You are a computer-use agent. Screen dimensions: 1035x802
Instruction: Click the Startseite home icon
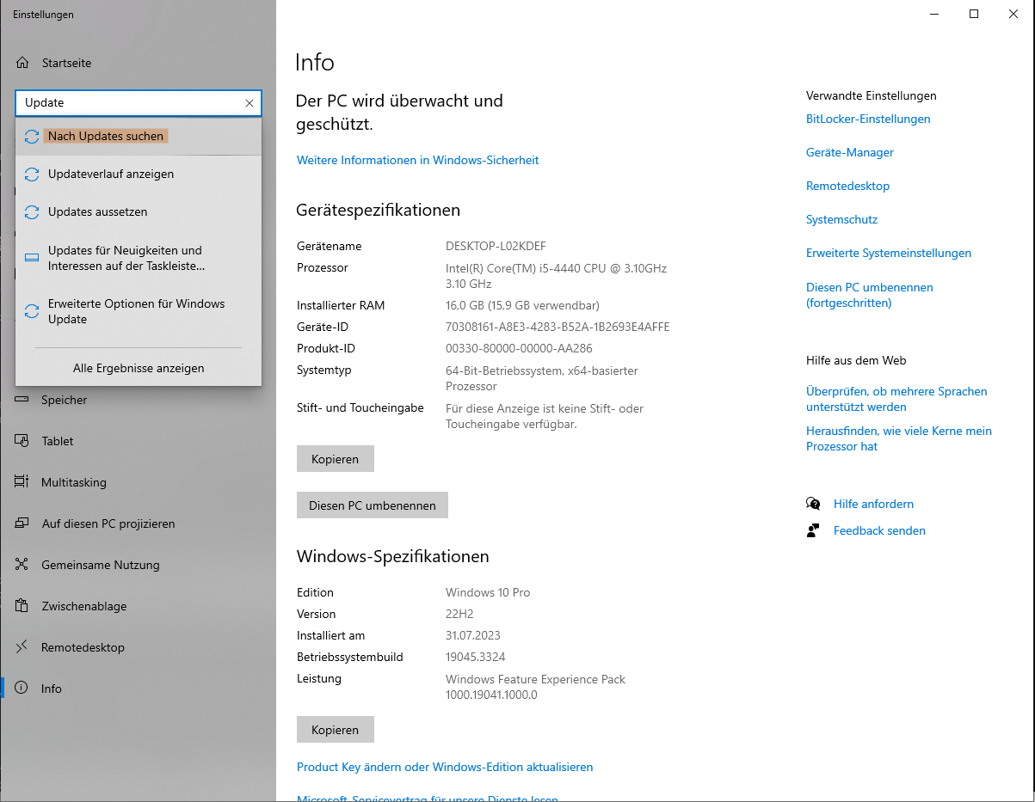coord(23,63)
